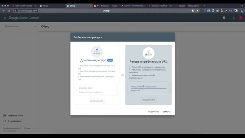Click the Ресурс с префиксом в URL illustration
Screen dimensions: 245x138
(x=149, y=53)
